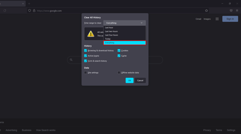Open the Google apps grid icon

[217, 19]
